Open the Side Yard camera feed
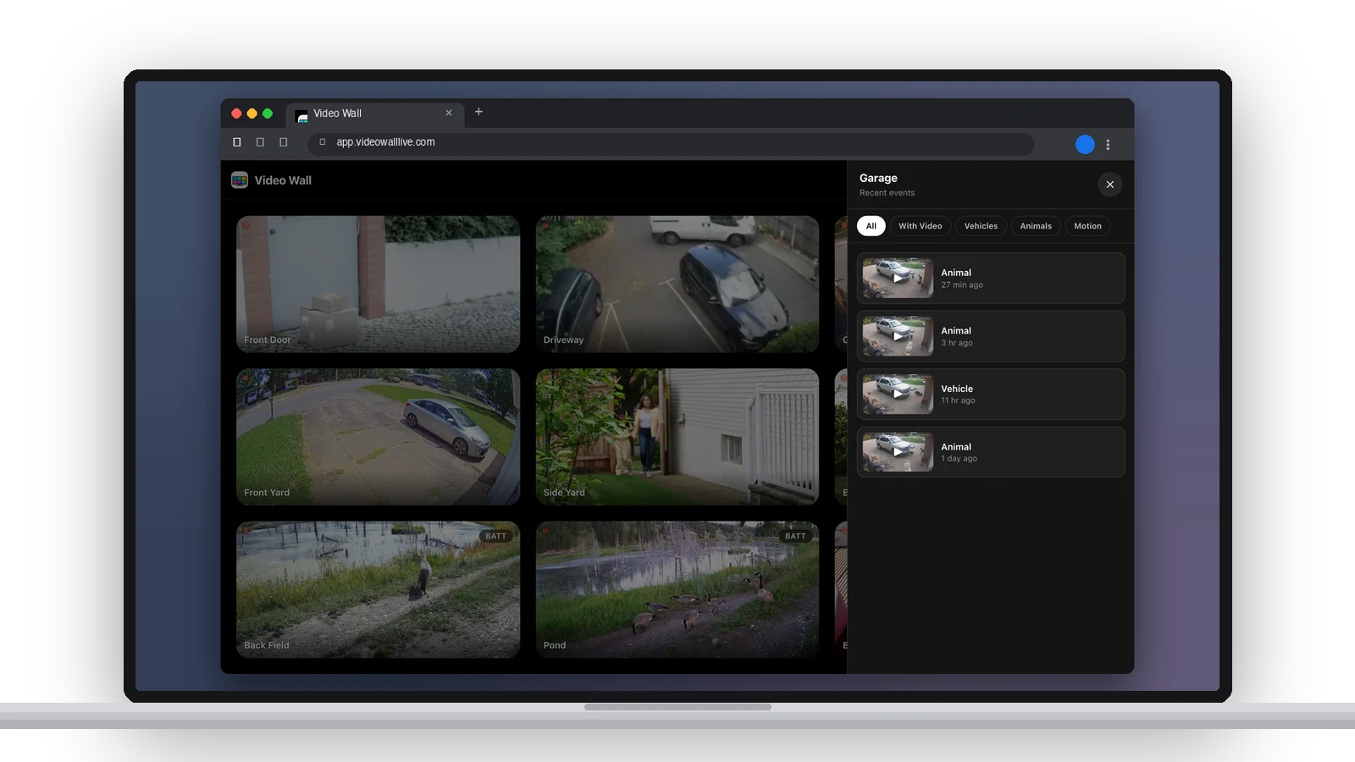Screen dimensions: 1355x762 (677, 437)
